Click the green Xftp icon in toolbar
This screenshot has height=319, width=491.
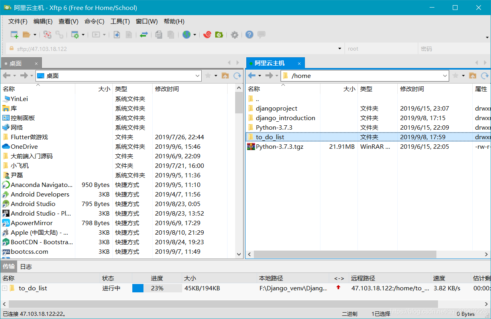pyautogui.click(x=219, y=35)
